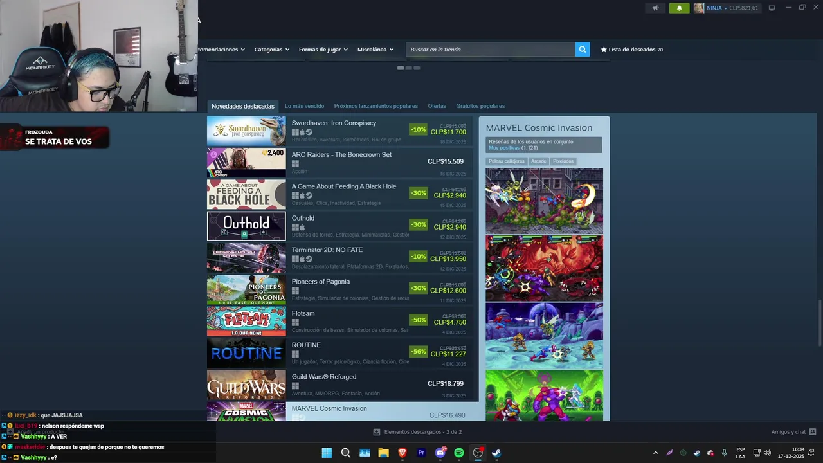Screen dimensions: 823x463
Task: Switch to Próximos lanzamientos populares tab
Action: click(x=375, y=106)
